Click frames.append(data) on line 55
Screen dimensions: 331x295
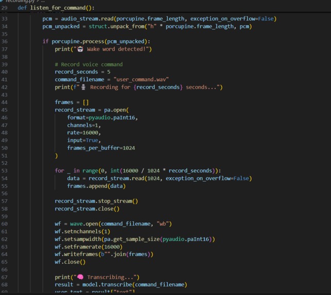(x=96, y=186)
